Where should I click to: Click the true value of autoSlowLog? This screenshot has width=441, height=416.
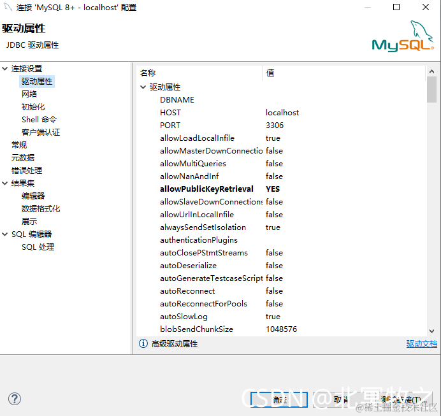pyautogui.click(x=273, y=316)
